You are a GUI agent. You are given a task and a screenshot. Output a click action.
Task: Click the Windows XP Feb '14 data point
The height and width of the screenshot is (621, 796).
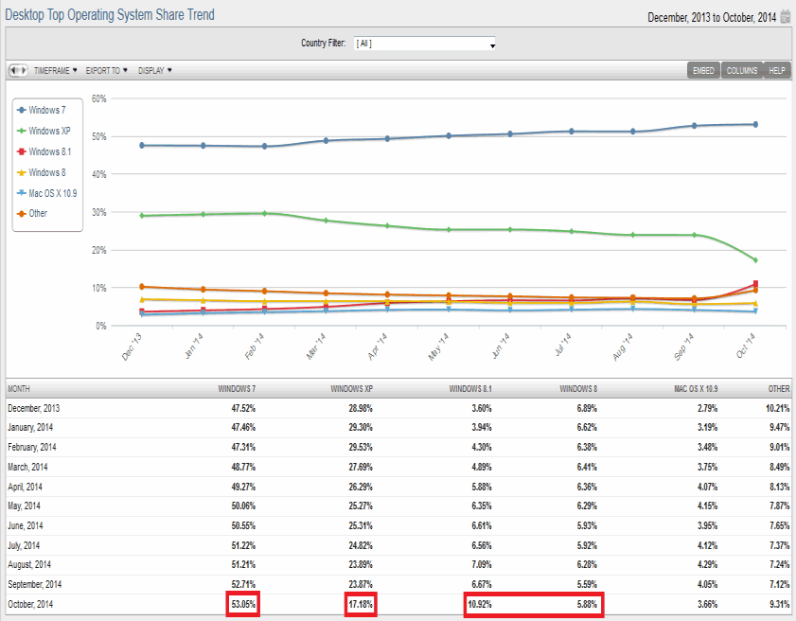tap(264, 213)
